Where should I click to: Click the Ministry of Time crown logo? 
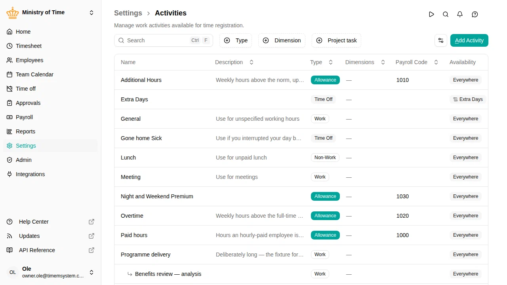click(x=13, y=13)
